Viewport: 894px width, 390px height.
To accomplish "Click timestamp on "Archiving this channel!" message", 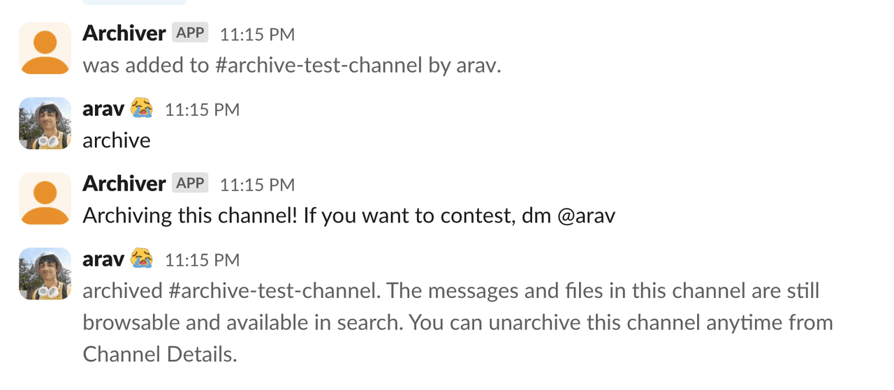I will point(257,185).
